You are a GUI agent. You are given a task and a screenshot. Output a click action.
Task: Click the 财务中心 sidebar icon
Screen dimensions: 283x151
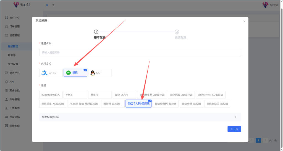(7, 73)
